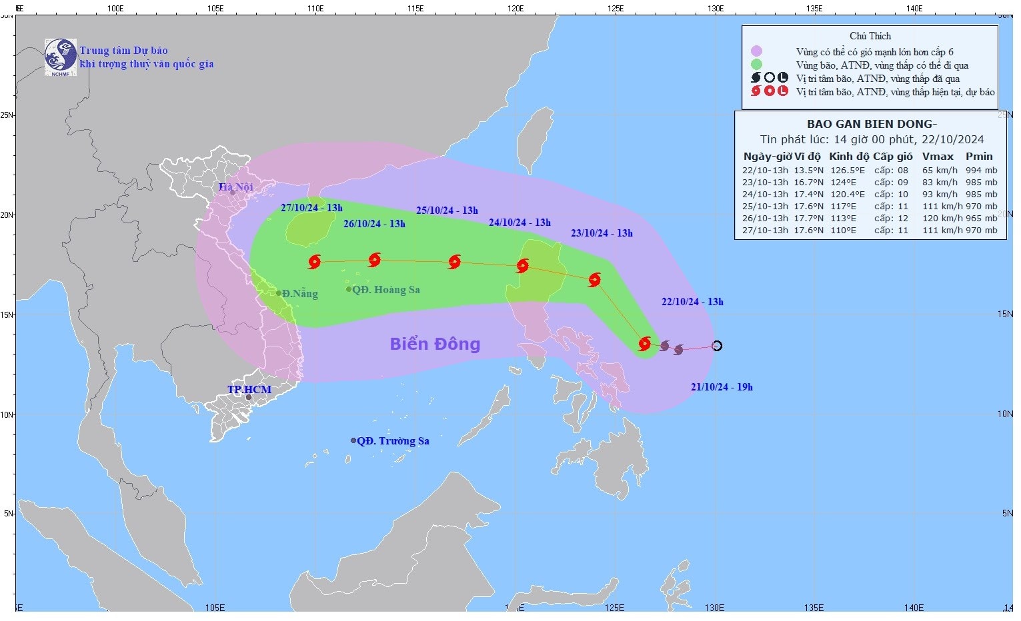1021x621 pixels.
Task: Click the 'Chú Thích' legend title
Action: point(870,36)
